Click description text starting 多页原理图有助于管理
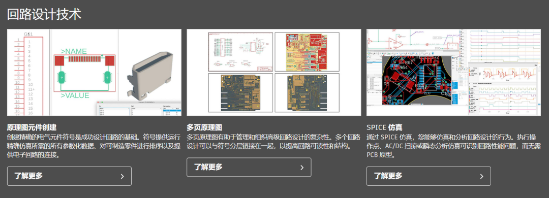The height and width of the screenshot is (198, 549). [273, 141]
